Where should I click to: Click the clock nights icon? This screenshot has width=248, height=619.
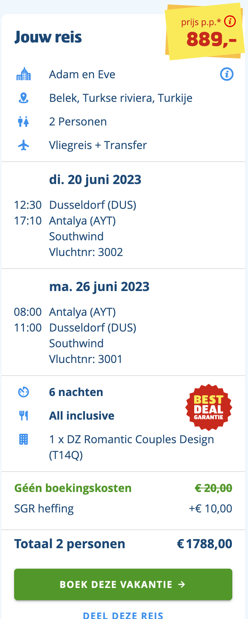tap(24, 392)
